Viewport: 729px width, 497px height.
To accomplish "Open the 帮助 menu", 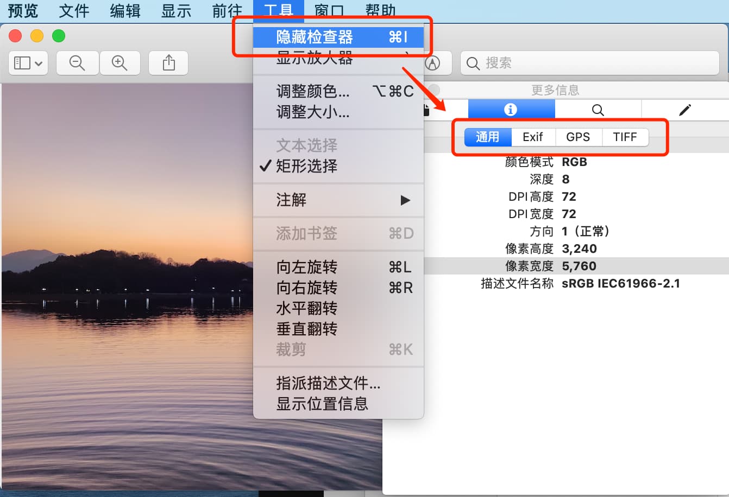I will [380, 11].
